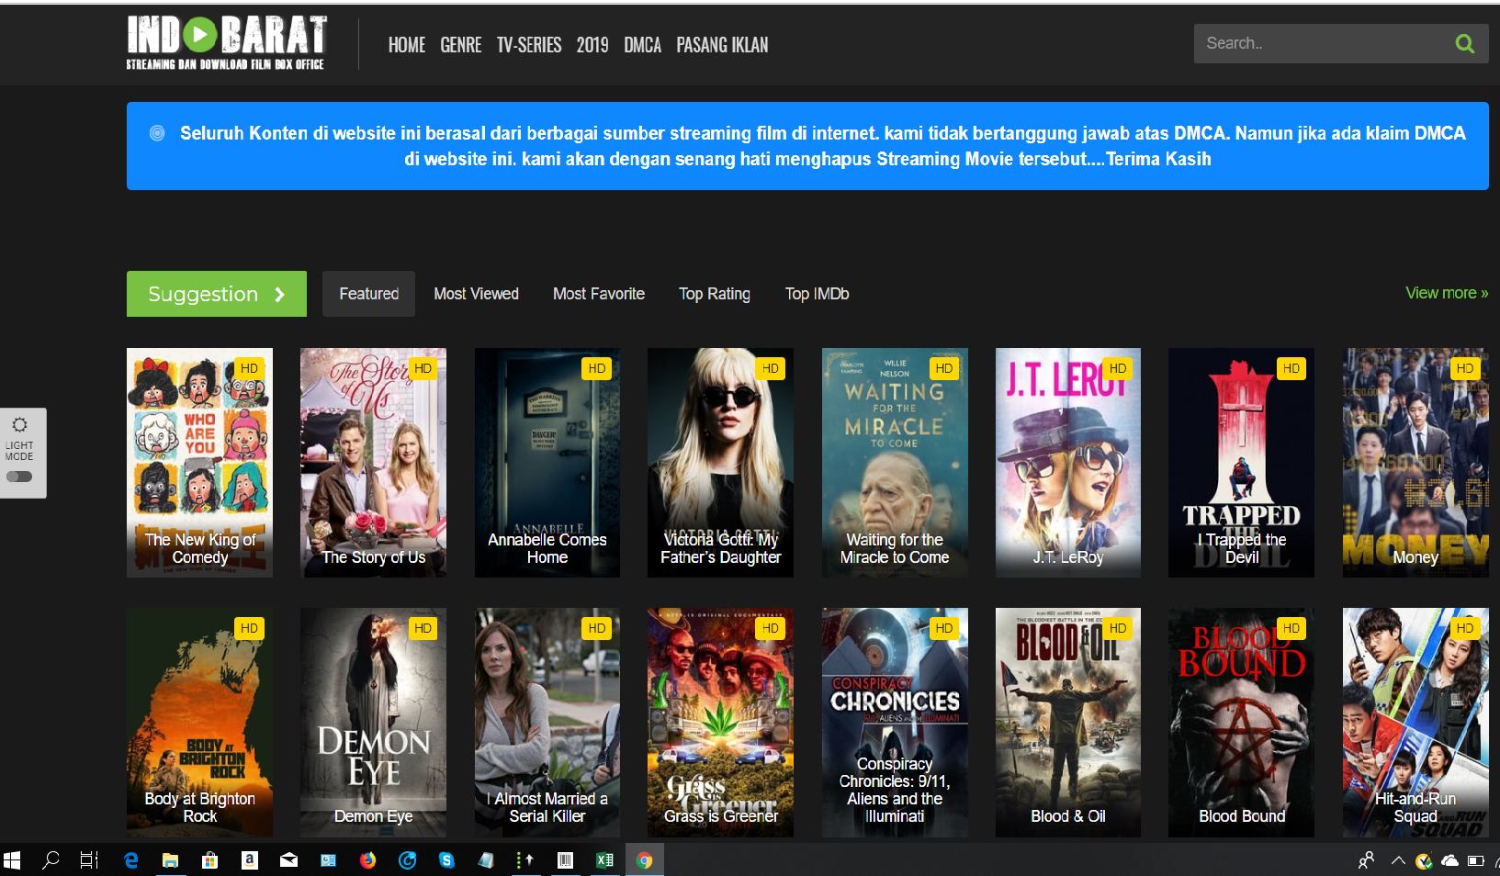
Task: Open the 2019 movies menu
Action: click(592, 44)
